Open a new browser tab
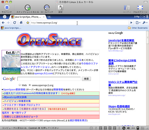This screenshot has width=149, height=130. (x=49, y=17)
